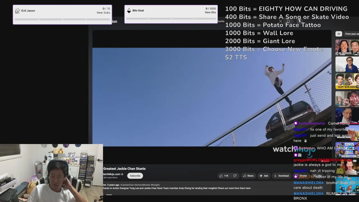359x202 pixels.
Task: Select the All filter chip in the sidebar
Action: [339, 34]
